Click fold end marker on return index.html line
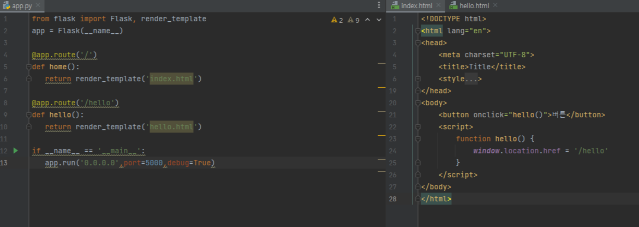 [28, 79]
